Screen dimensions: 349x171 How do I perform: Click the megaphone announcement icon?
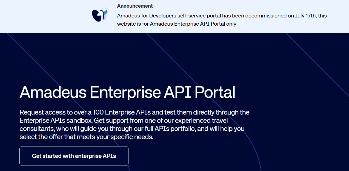point(100,15)
